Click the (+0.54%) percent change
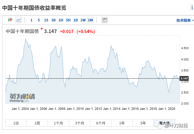The width and height of the screenshot is (194, 134). (x=86, y=32)
